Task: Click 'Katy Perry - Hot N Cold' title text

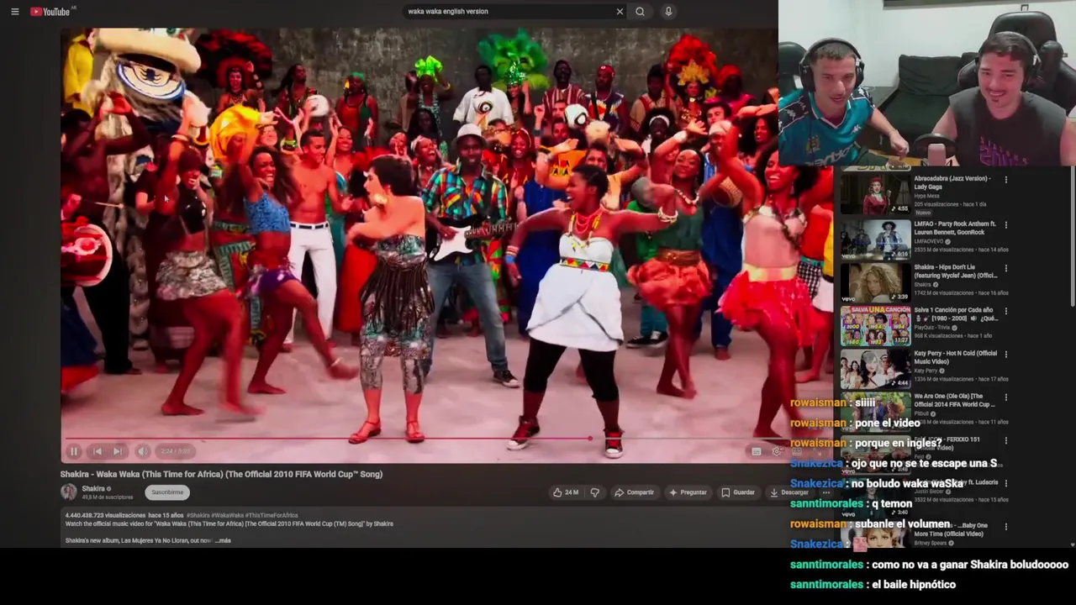Action: tap(956, 357)
